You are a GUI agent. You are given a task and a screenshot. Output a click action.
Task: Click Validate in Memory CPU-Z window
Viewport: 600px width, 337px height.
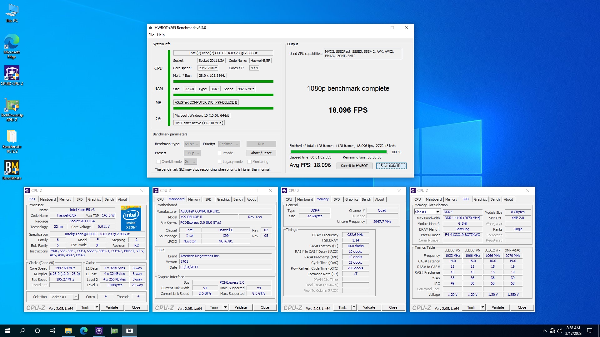pyautogui.click(x=369, y=308)
